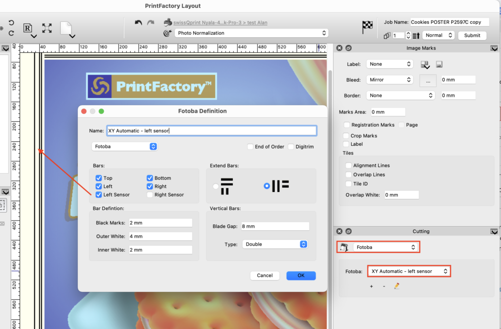Open the vertical bars Type Double dropdown
Screen dimensions: 501x329
(x=275, y=244)
